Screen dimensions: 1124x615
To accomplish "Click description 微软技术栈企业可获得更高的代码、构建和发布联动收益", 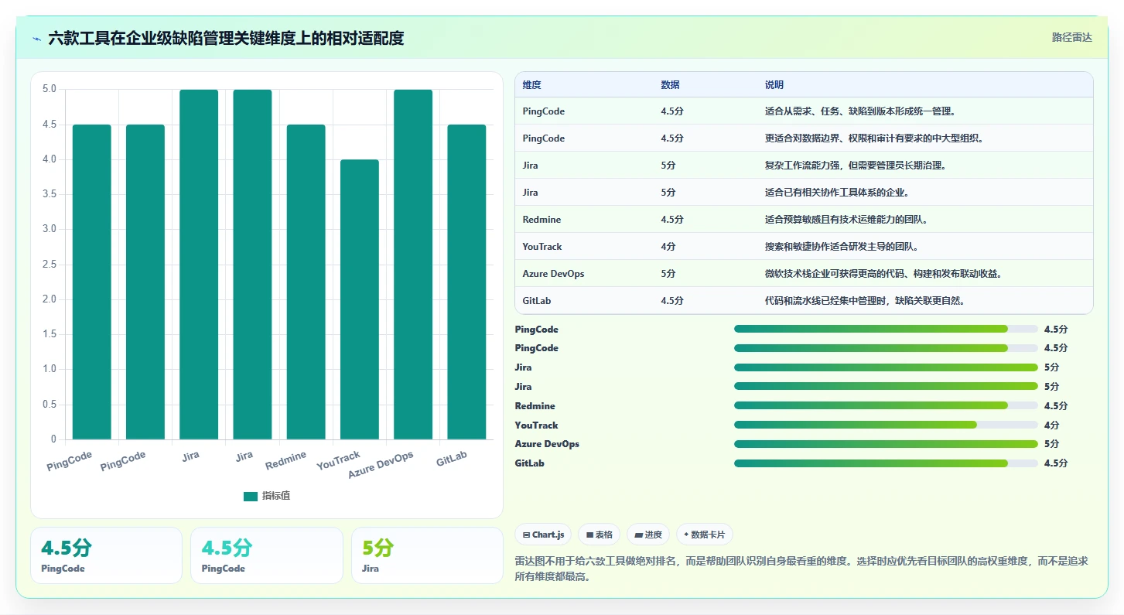I will tap(884, 274).
